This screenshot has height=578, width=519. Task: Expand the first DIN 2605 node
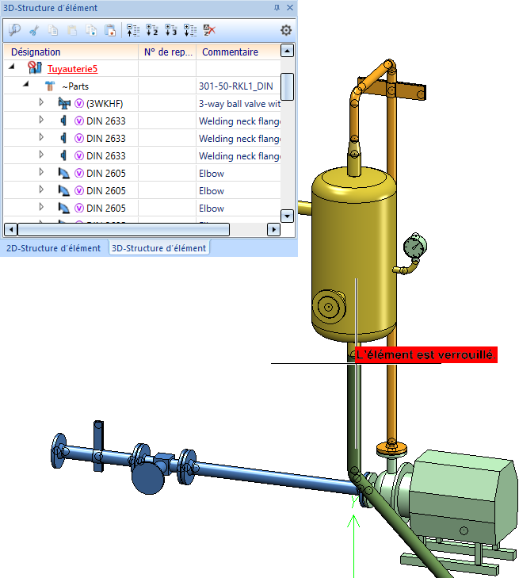41,172
